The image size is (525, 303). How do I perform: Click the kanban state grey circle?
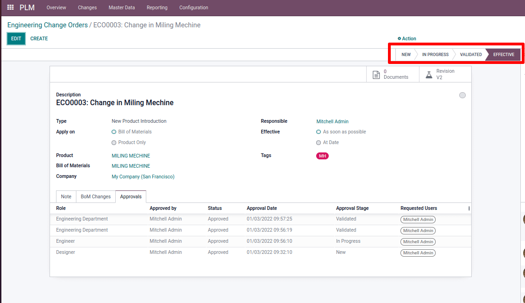click(x=462, y=95)
